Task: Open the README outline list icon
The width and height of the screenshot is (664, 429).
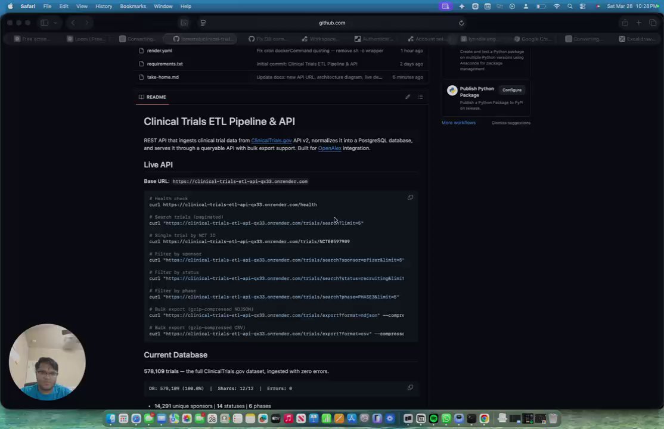Action: pos(420,97)
